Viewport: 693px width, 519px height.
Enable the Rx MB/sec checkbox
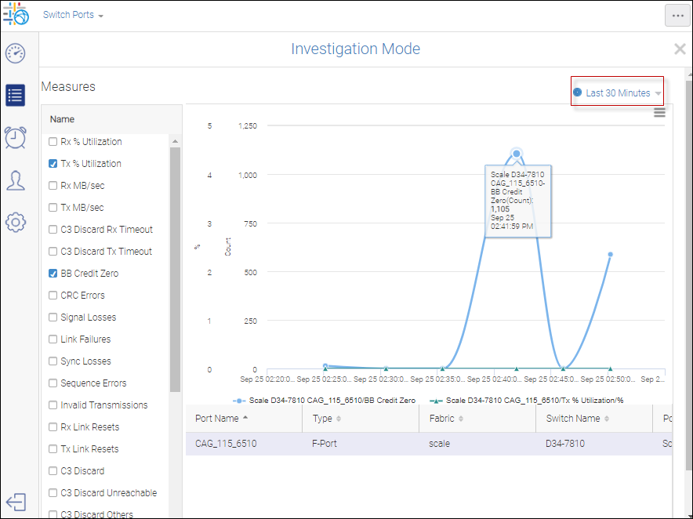point(53,185)
